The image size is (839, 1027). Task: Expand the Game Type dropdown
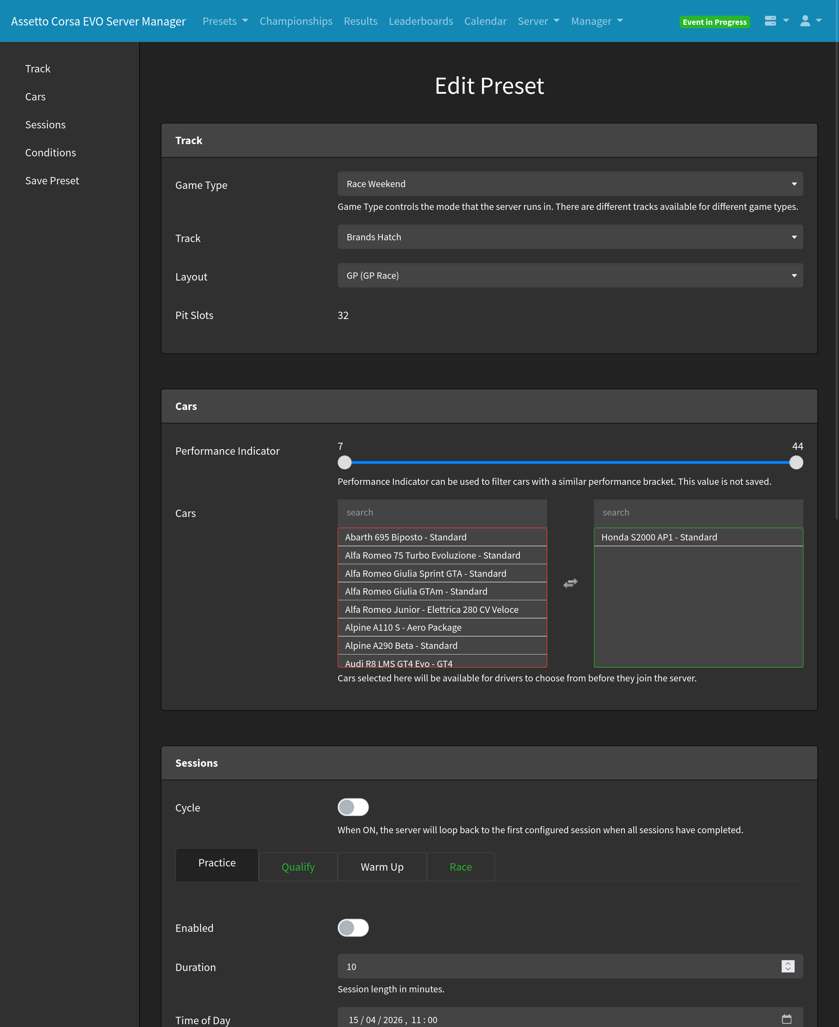click(570, 184)
